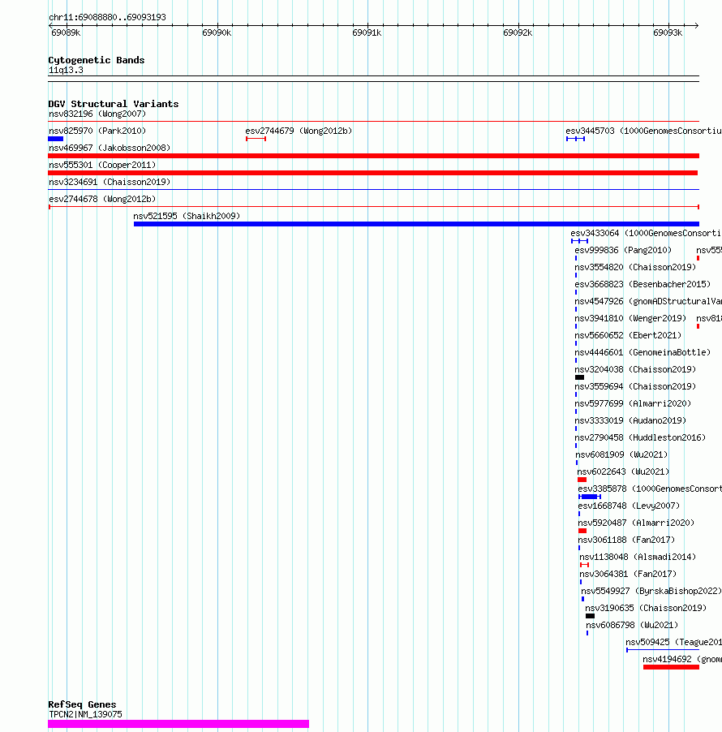Click nsv3190635 (Chaisson2019) label
Viewport: 722px width, 732px height.
tap(646, 609)
